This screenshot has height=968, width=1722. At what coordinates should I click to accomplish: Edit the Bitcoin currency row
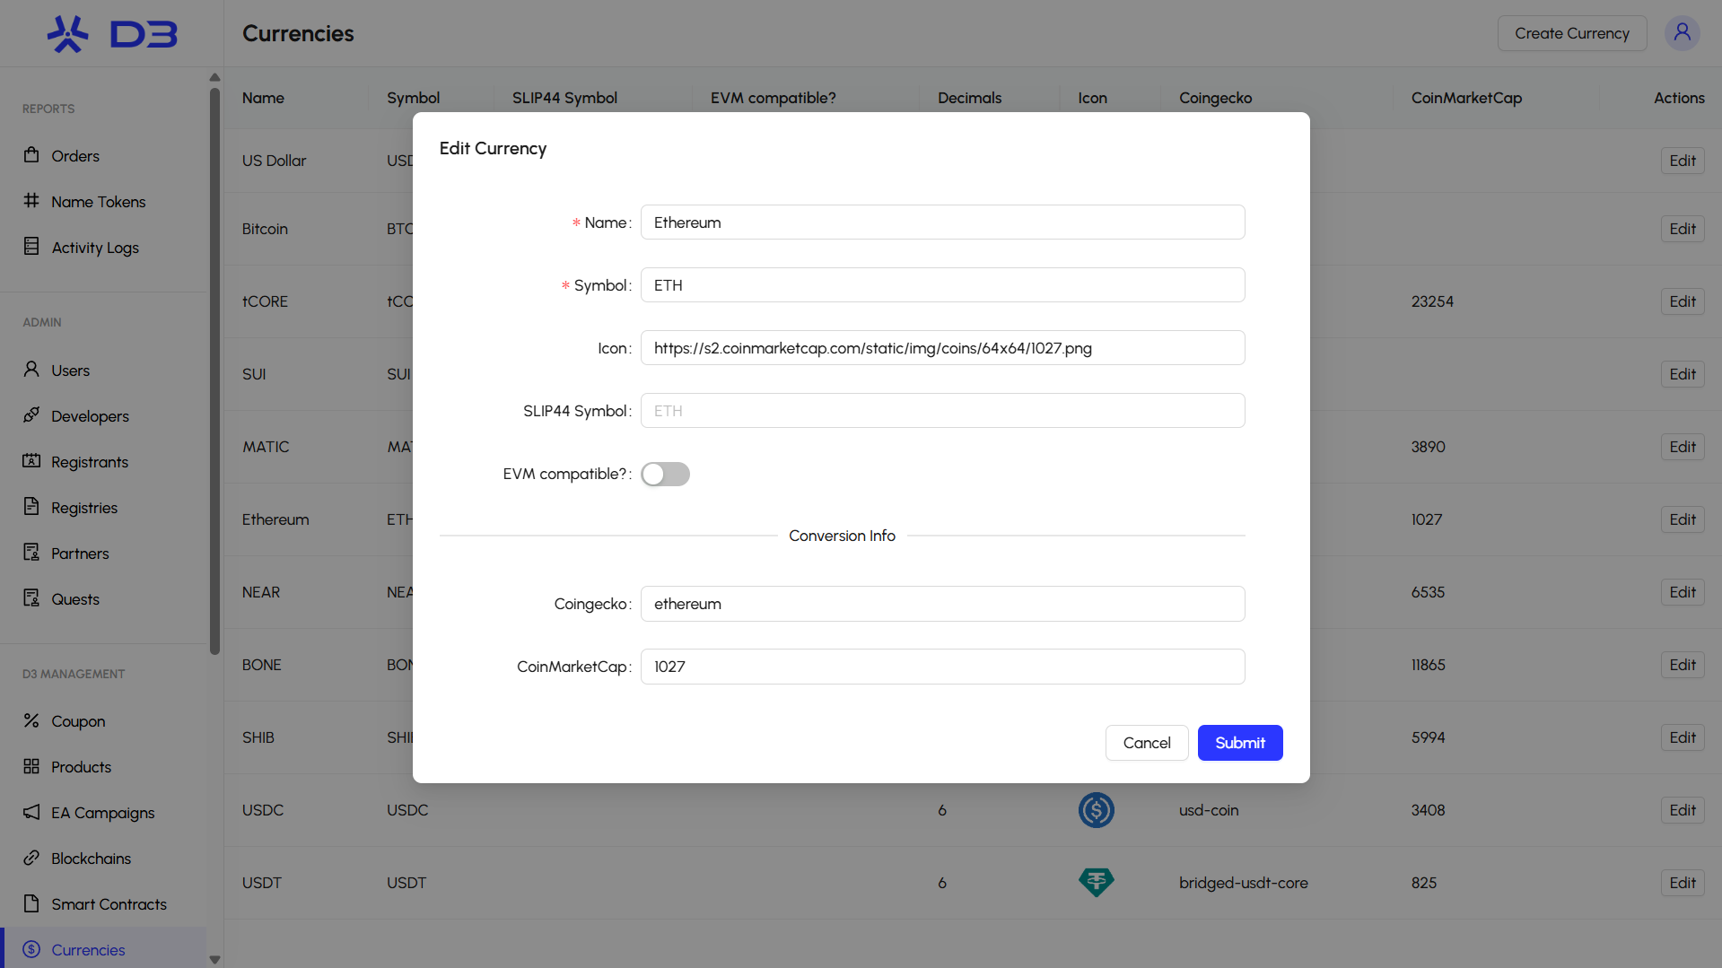(x=1683, y=229)
